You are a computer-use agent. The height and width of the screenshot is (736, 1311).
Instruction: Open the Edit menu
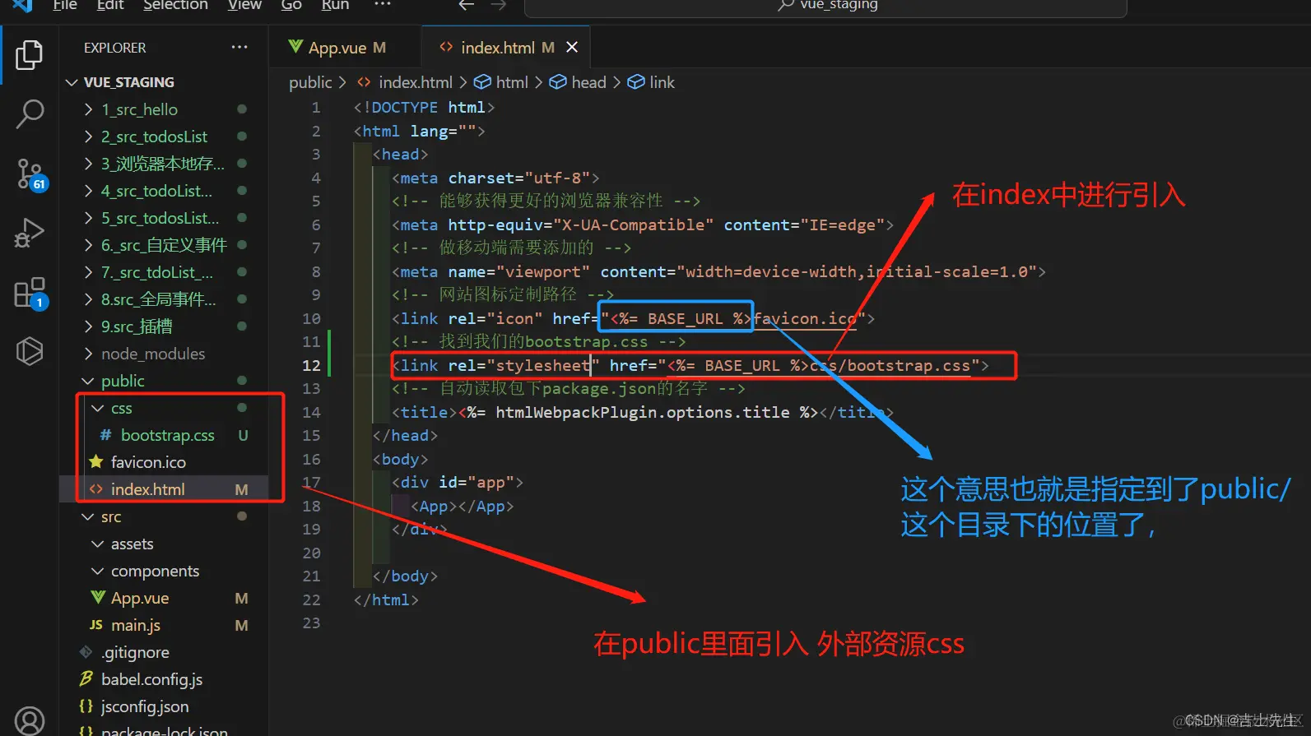tap(110, 5)
